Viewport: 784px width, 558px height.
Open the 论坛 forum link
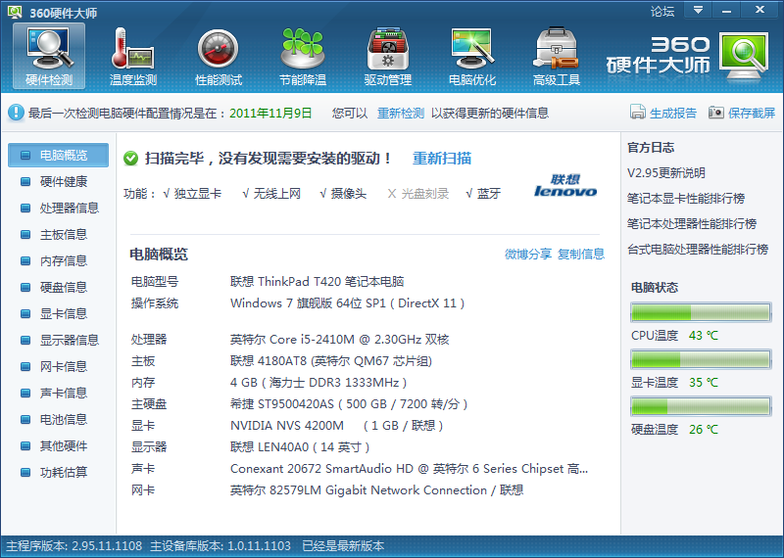pyautogui.click(x=662, y=11)
